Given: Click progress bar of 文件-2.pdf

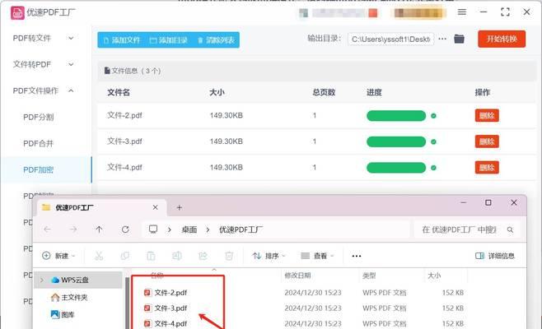Looking at the screenshot, I should [x=396, y=116].
